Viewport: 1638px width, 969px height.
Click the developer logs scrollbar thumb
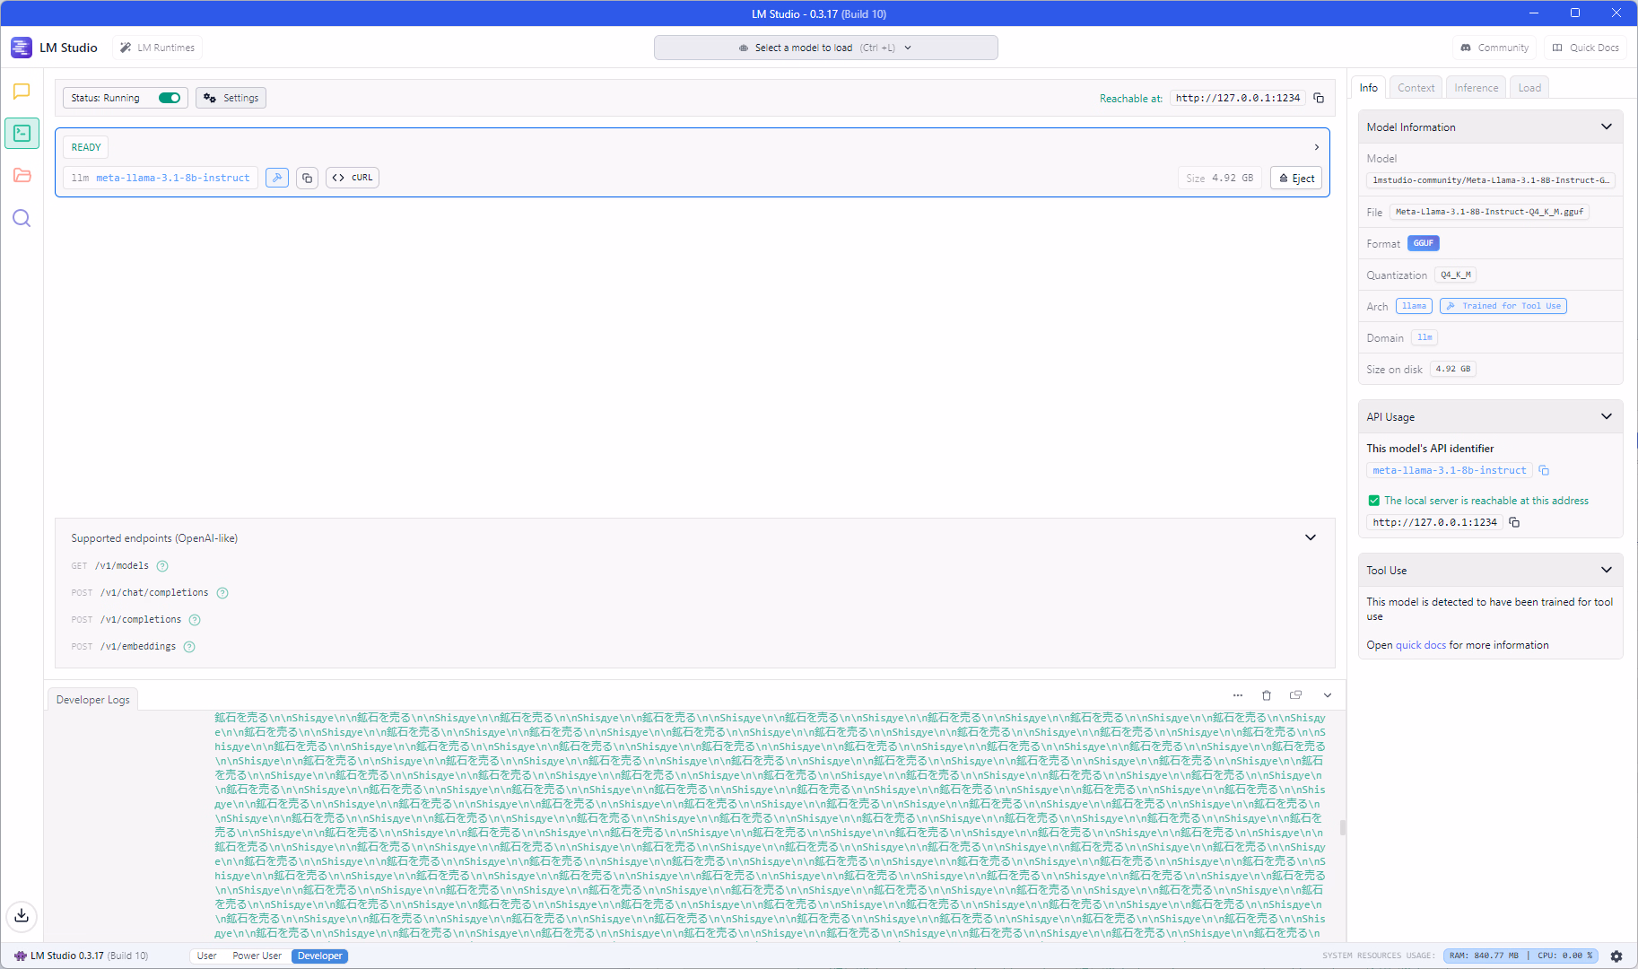[x=1342, y=827]
